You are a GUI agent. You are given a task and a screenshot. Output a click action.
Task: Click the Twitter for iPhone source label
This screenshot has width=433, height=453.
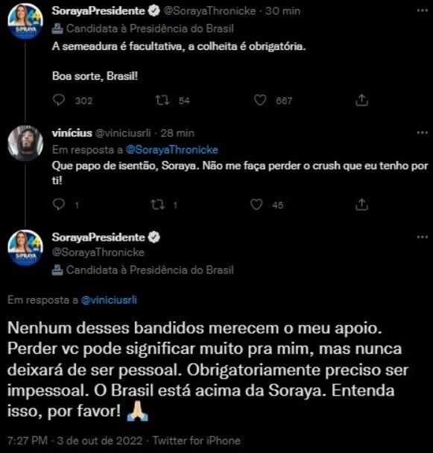pyautogui.click(x=197, y=440)
